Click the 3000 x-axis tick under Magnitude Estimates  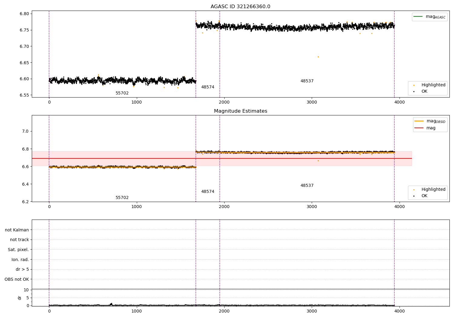pos(312,207)
